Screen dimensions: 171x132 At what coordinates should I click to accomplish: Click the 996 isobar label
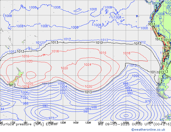click(126, 84)
